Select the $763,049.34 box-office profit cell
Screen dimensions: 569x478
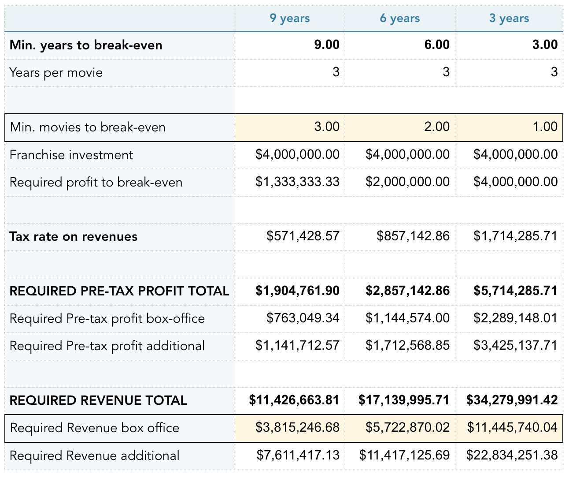click(x=290, y=318)
